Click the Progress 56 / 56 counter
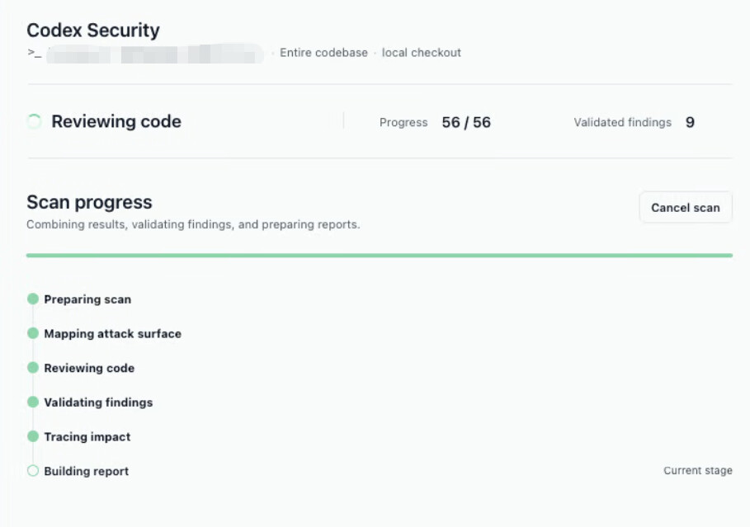Viewport: 750px width, 527px height. (466, 122)
